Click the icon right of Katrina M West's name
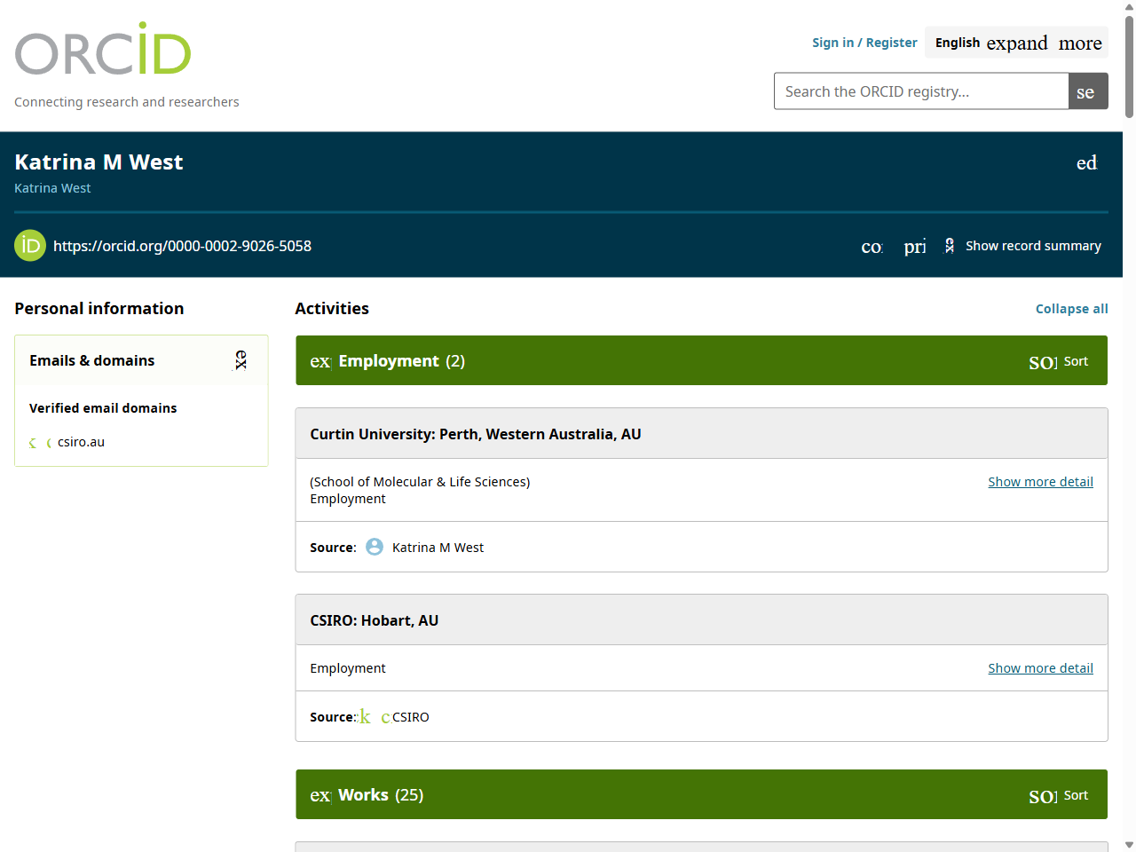The image size is (1136, 852). [1087, 162]
